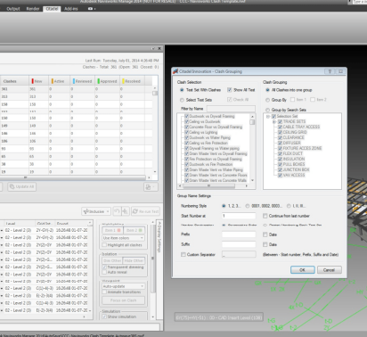Viewport: 367px width, 337px height.
Task: Click the 'Start Number at' input field
Action: click(239, 216)
